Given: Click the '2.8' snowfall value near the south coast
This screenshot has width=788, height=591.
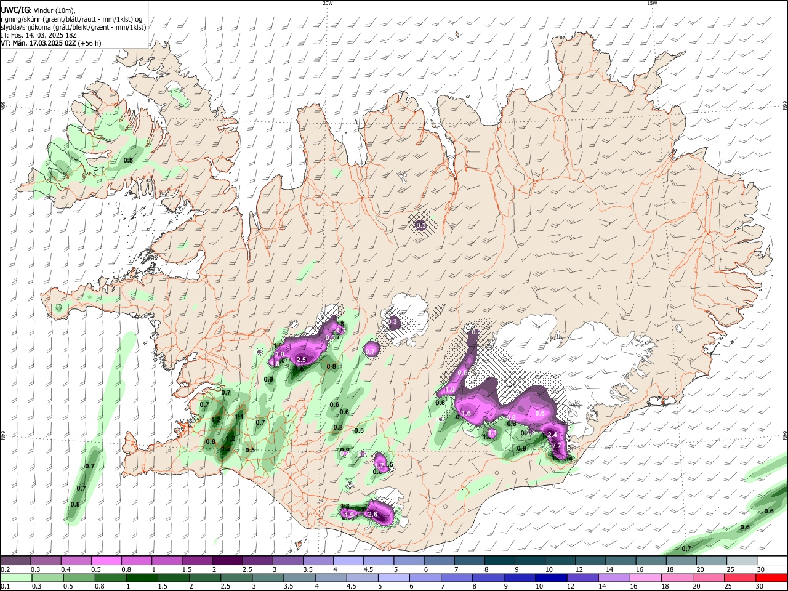Looking at the screenshot, I should (x=372, y=514).
